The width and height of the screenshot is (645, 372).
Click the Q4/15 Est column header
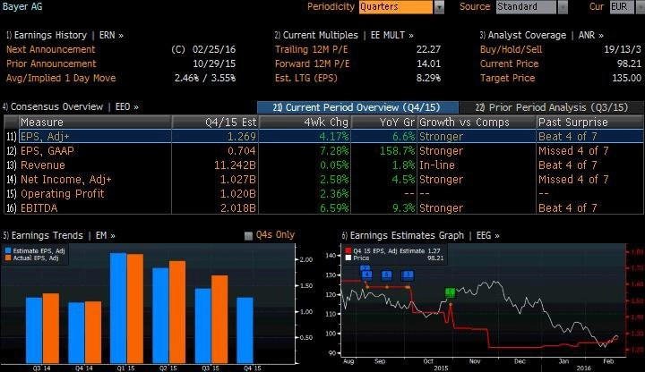coord(215,123)
